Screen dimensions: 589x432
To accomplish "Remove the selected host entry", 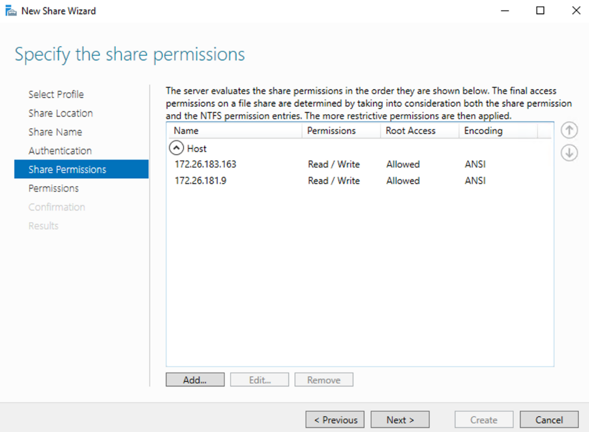I will pos(324,379).
